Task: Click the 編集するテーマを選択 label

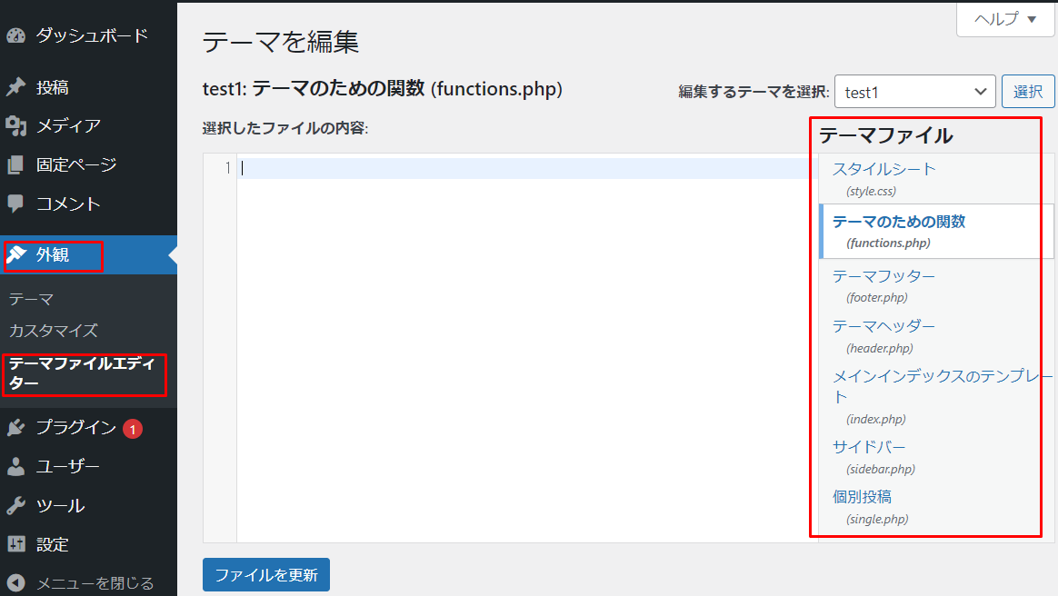Action: tap(754, 92)
